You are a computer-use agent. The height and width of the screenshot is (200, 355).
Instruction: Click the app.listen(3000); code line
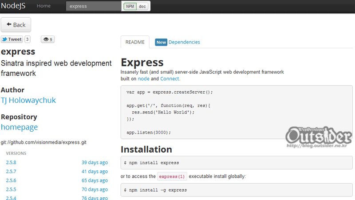click(x=149, y=132)
